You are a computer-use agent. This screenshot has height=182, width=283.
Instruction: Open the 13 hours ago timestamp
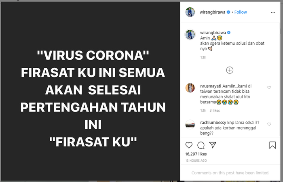pos(196,161)
